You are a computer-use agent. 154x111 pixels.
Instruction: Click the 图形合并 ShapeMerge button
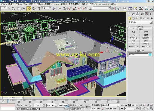(146, 38)
